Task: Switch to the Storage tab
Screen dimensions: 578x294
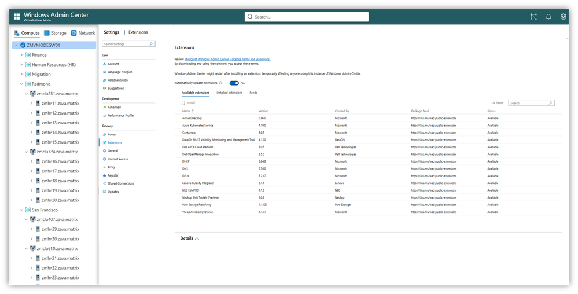Action: click(x=55, y=33)
